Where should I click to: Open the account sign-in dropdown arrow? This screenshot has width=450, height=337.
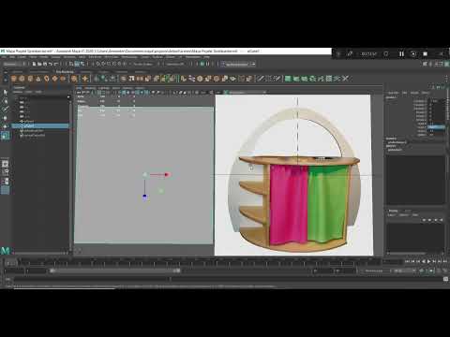(x=253, y=64)
